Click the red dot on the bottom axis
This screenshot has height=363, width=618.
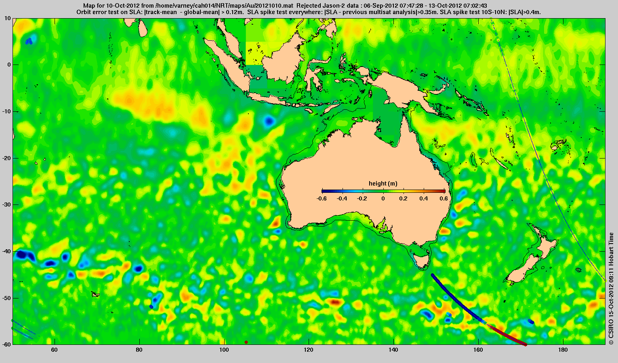tap(246, 342)
